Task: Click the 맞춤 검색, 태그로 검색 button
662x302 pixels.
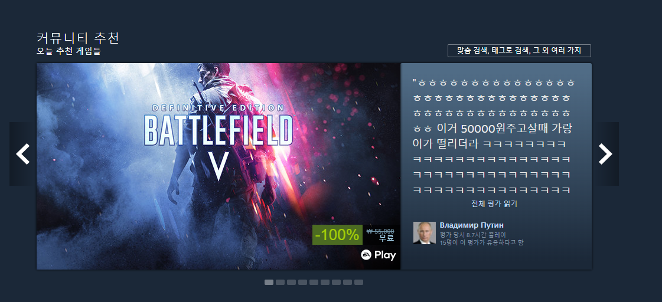Action: coord(519,51)
